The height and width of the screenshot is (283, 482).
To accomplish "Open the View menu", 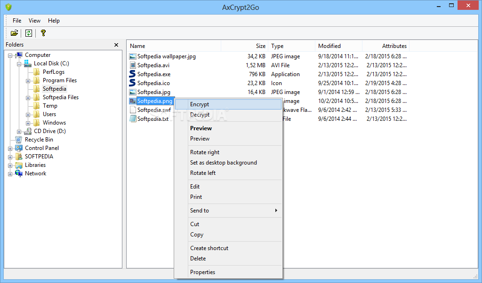I will tap(34, 21).
